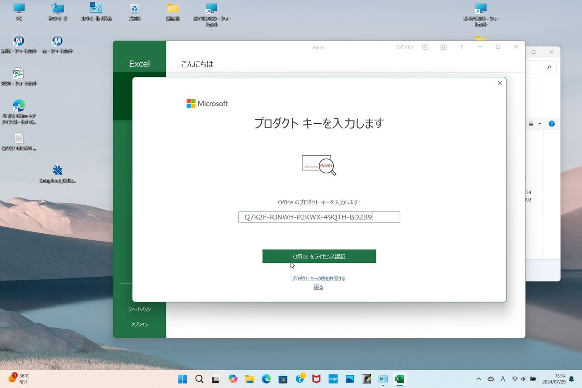582x388 pixels.
Task: Open OneDrive cloud tray icon
Action: 491,379
